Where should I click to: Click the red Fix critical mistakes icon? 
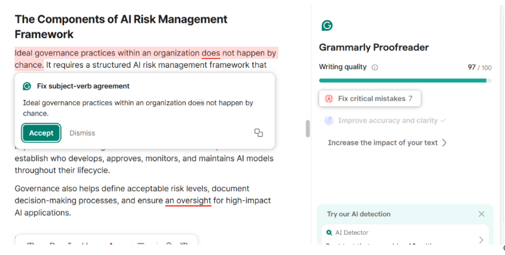(329, 99)
